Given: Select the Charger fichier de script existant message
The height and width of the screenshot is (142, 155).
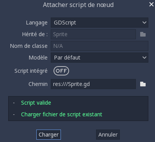Looking at the screenshot, I should coord(62,114).
